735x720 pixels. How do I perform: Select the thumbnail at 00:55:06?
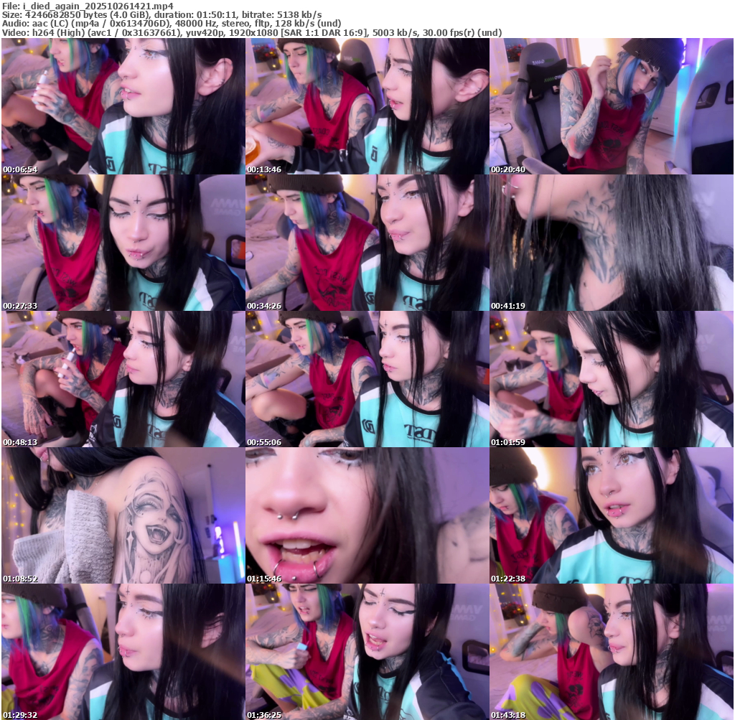(367, 379)
